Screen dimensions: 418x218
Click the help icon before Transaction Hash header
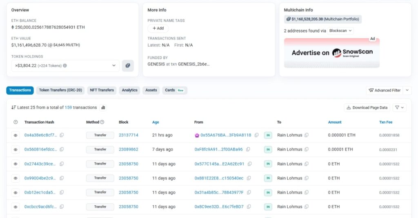pyautogui.click(x=16, y=122)
